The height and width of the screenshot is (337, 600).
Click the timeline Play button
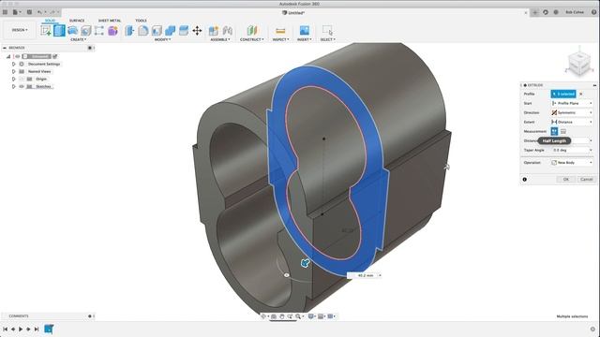[21, 329]
